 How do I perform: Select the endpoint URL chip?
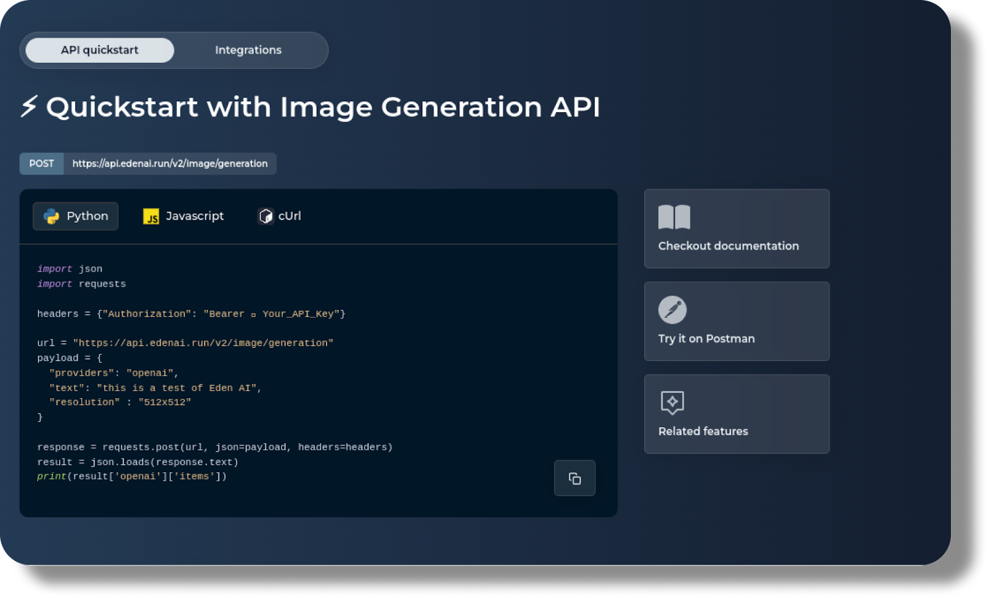point(170,164)
